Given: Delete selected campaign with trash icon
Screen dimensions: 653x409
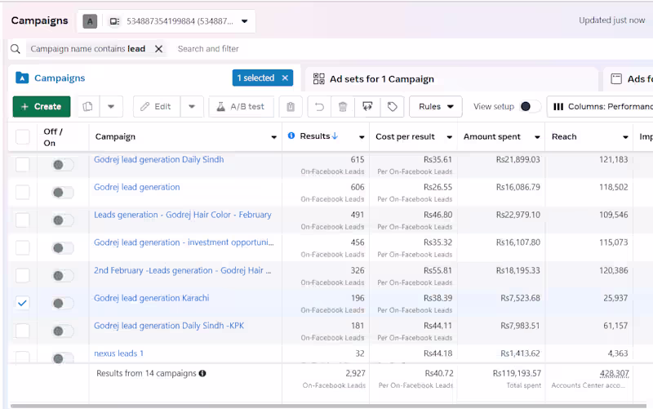Looking at the screenshot, I should pyautogui.click(x=343, y=107).
